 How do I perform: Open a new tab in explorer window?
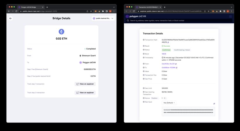click(165, 7)
